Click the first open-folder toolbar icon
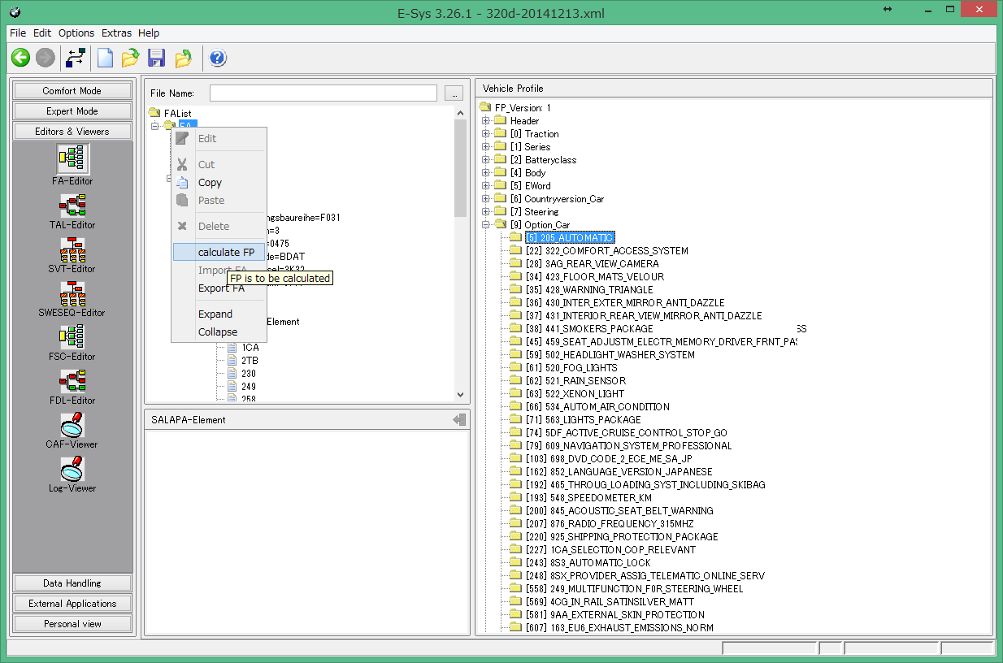 130,58
